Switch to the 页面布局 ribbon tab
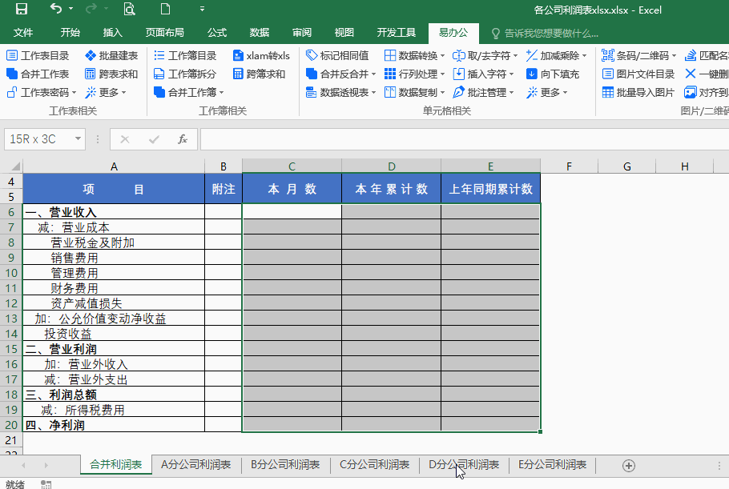 tap(164, 33)
